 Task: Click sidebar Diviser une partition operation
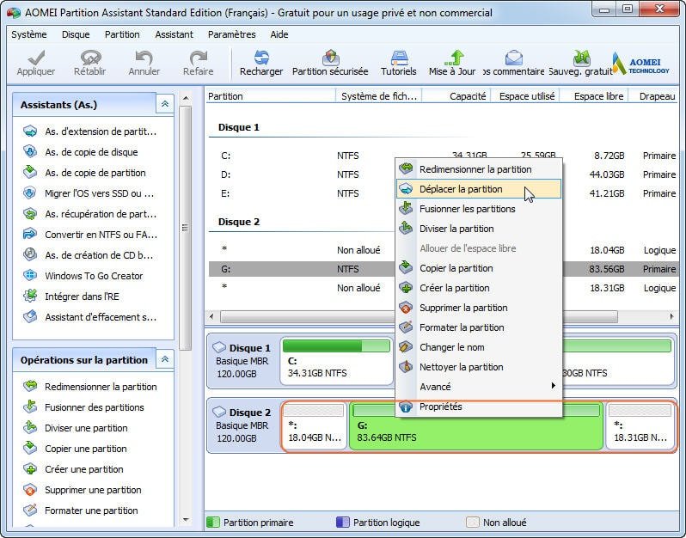pyautogui.click(x=76, y=428)
